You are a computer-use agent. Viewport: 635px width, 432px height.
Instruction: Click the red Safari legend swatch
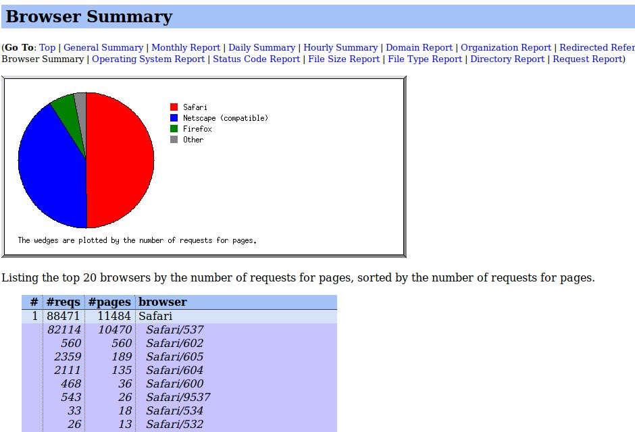(x=174, y=107)
